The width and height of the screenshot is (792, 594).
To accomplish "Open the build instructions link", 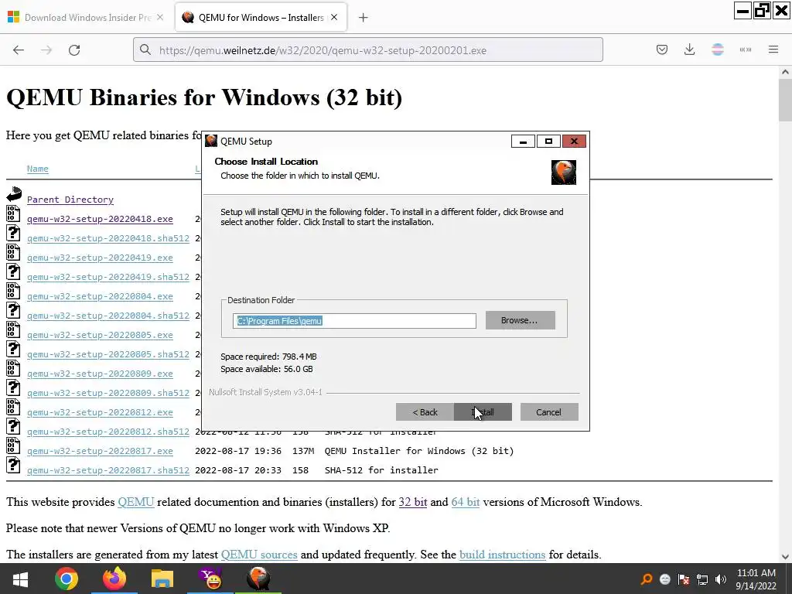I will click(x=502, y=555).
